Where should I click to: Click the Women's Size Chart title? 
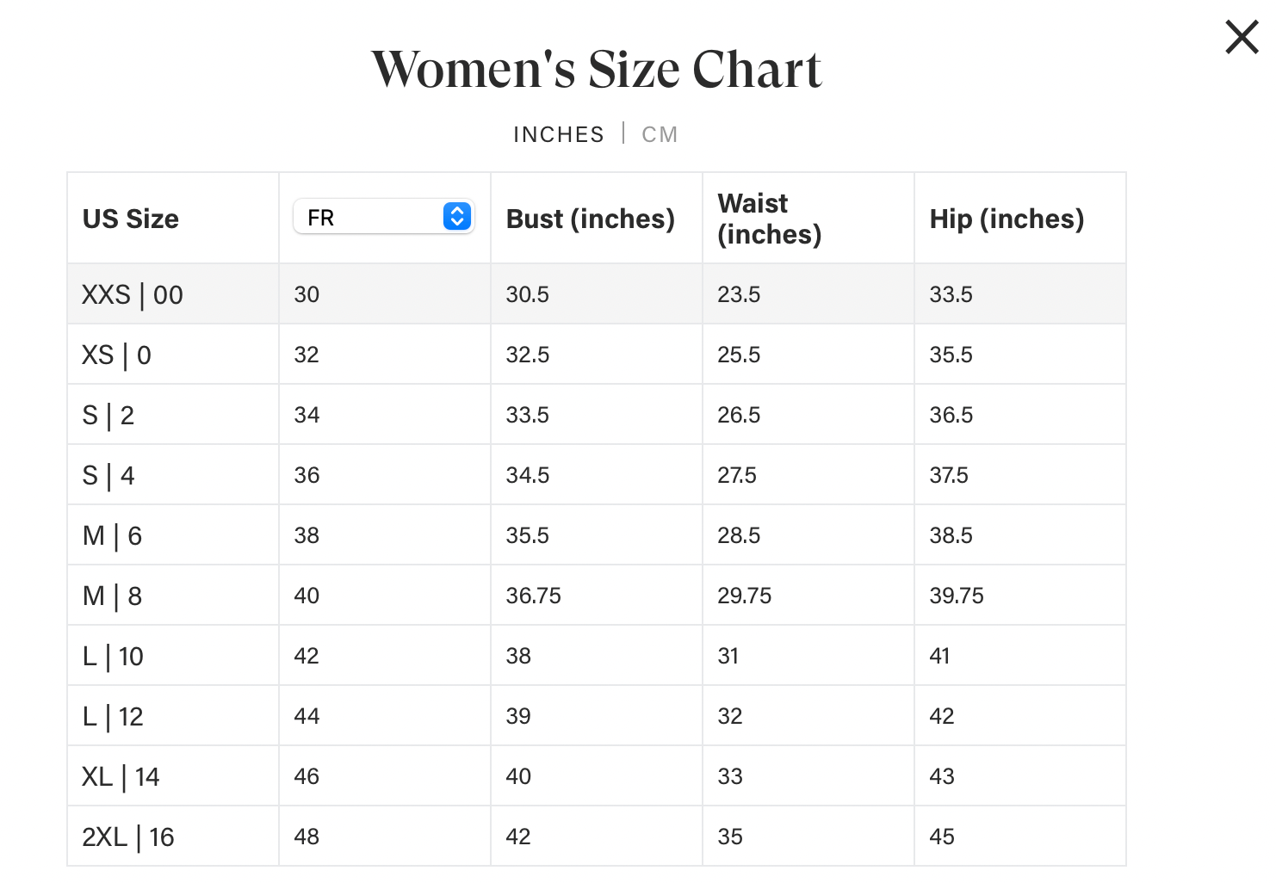596,70
